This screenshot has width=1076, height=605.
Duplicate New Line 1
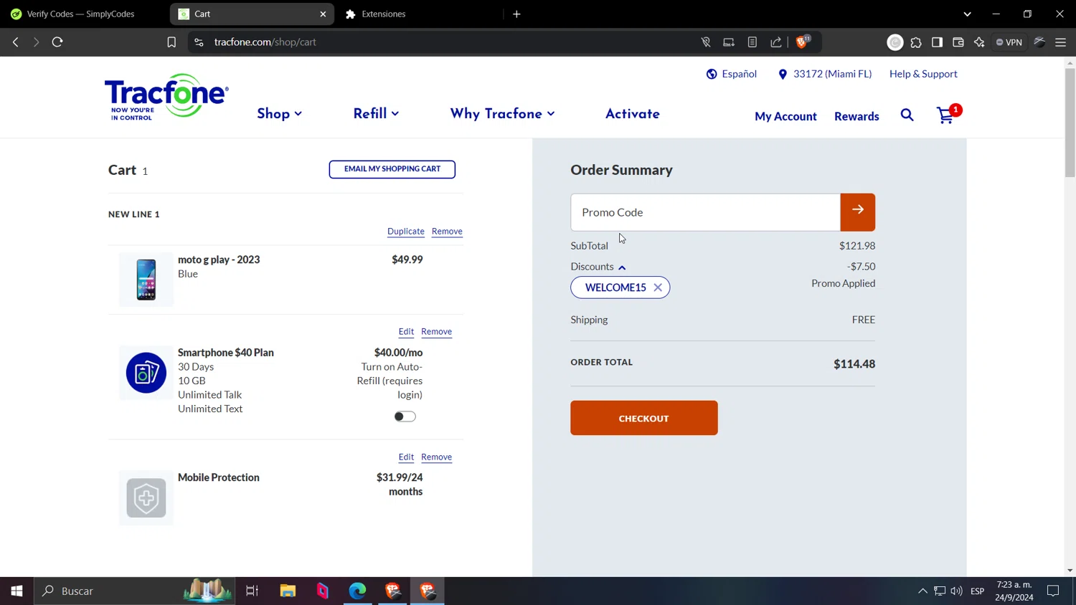click(x=406, y=232)
